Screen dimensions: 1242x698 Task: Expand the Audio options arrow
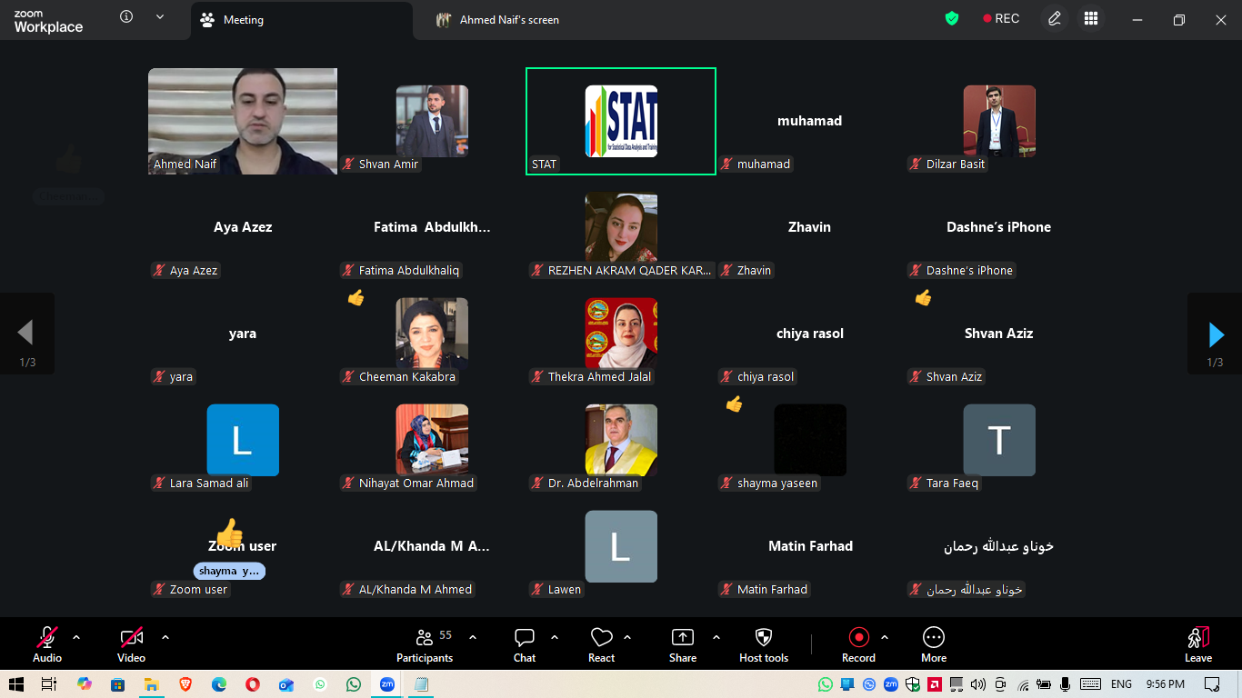pos(76,637)
